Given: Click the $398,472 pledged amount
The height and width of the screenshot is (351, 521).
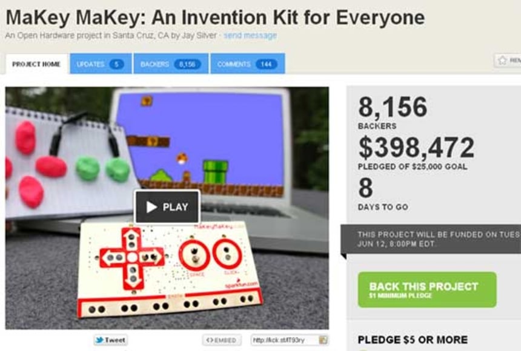Looking at the screenshot, I should [416, 148].
